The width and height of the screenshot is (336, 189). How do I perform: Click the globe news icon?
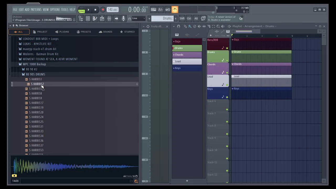pyautogui.click(x=241, y=18)
